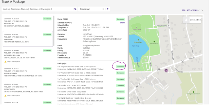Open the filter funnel icon
The image size is (209, 105).
pos(108,9)
